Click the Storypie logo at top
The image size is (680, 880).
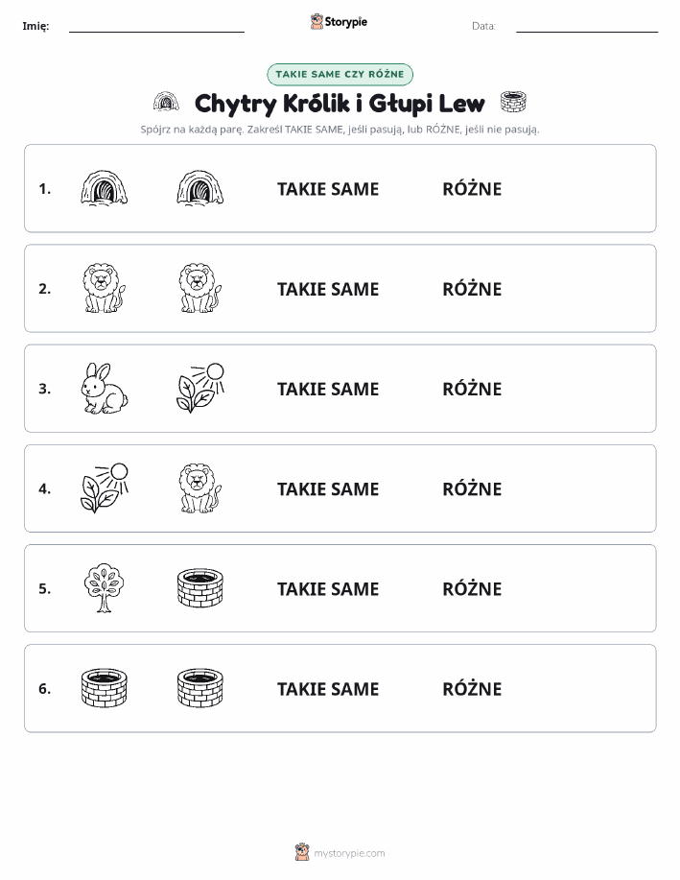tap(339, 22)
